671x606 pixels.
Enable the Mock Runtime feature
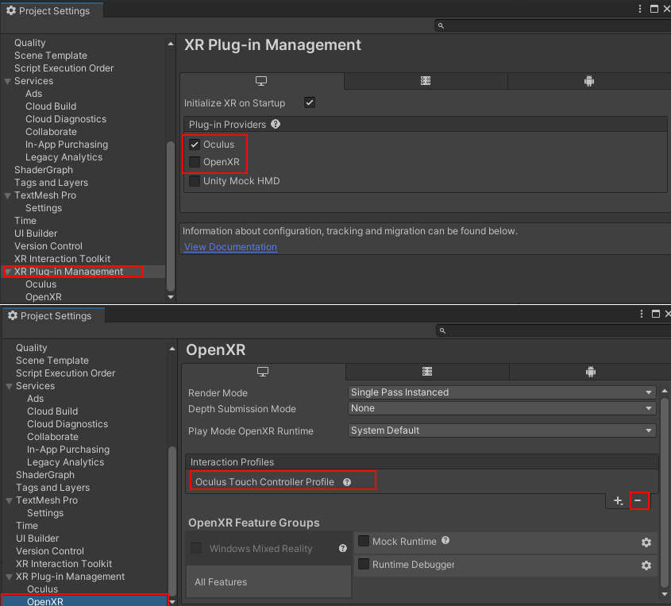363,542
